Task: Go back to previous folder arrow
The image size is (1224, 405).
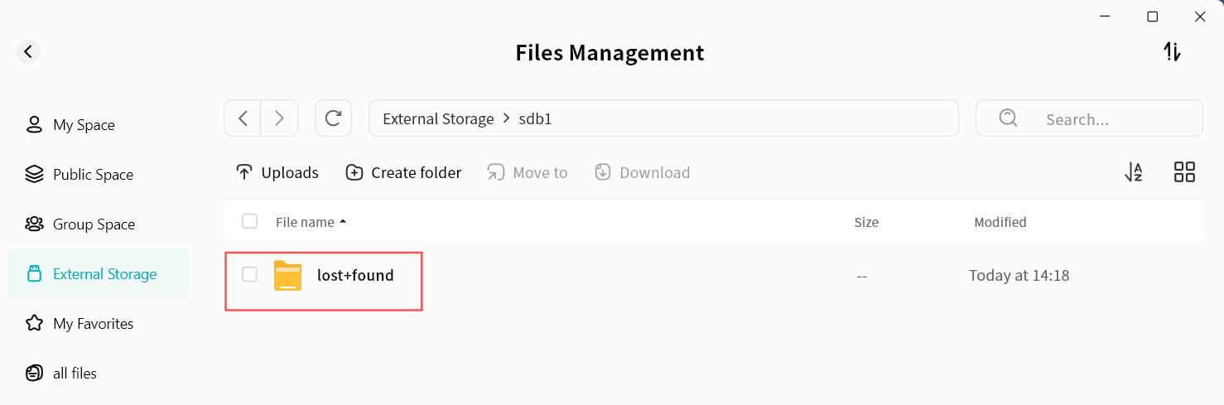Action: pos(243,118)
